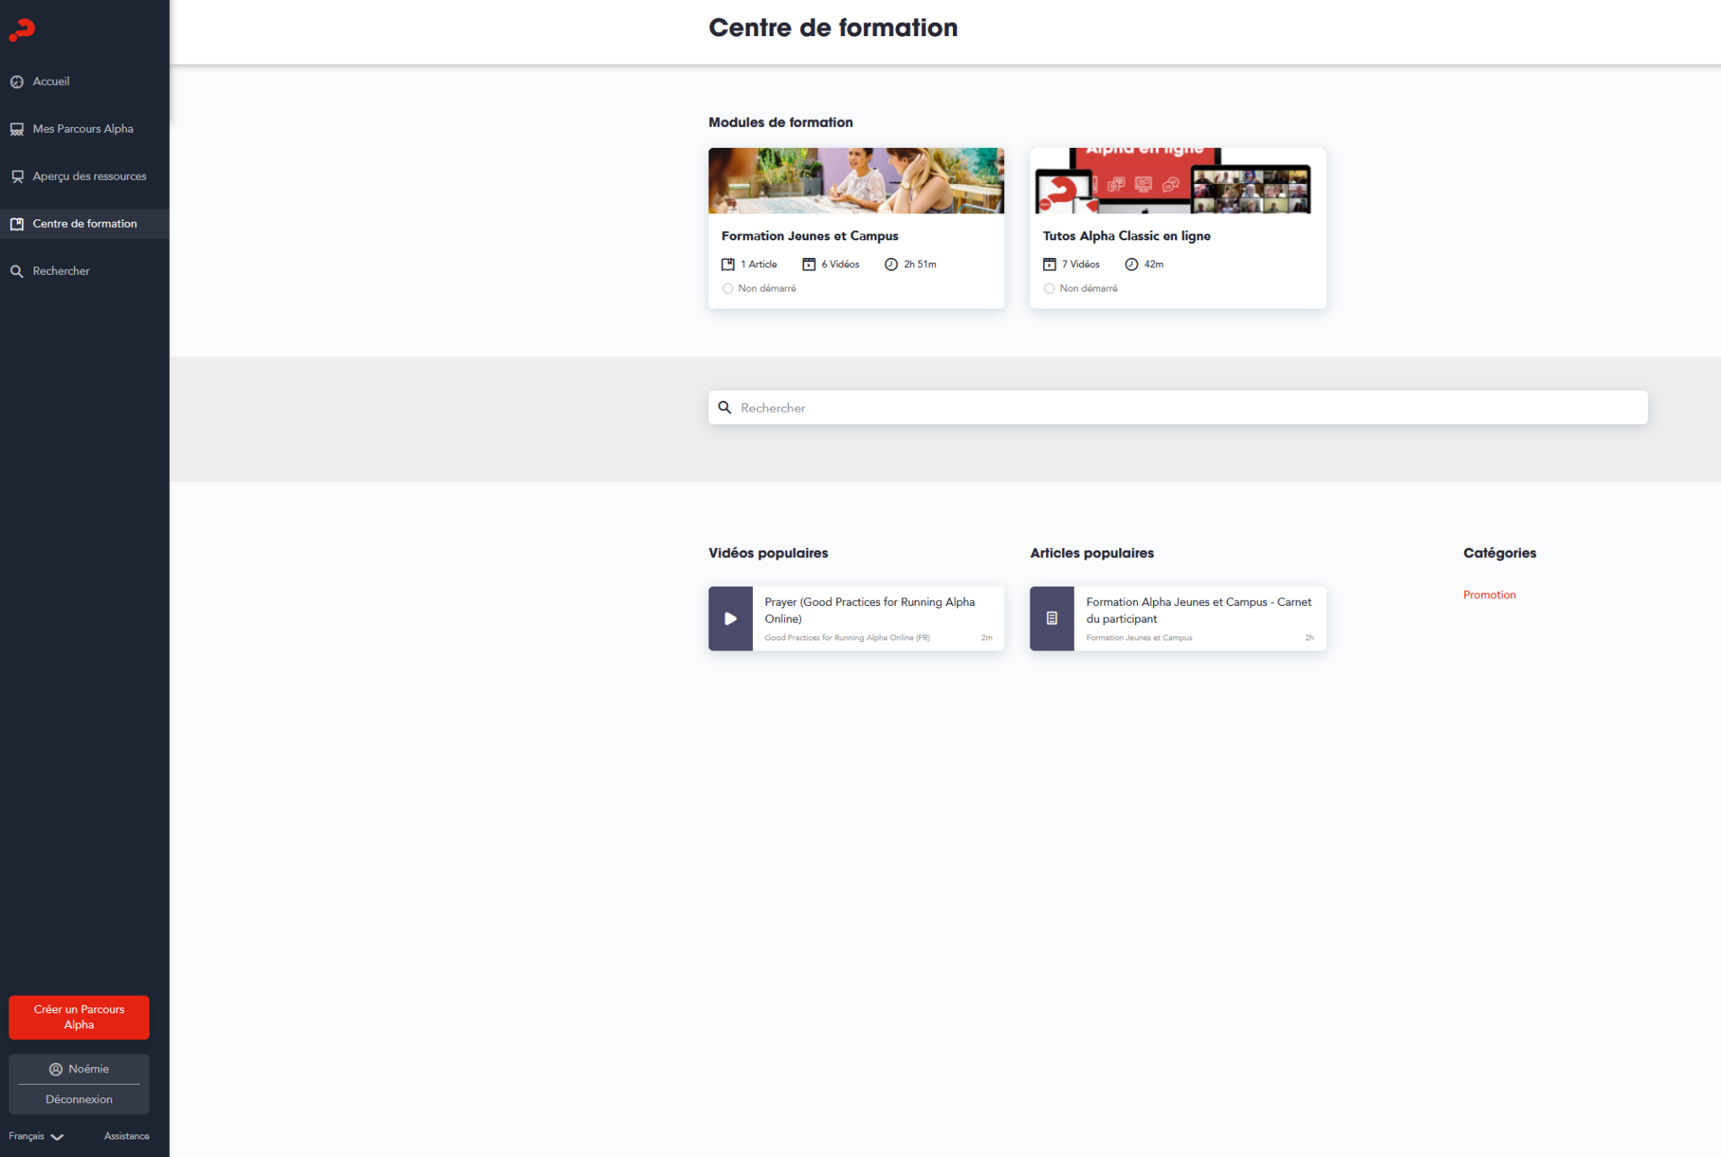Click the "Modules de formation" heading

point(781,123)
